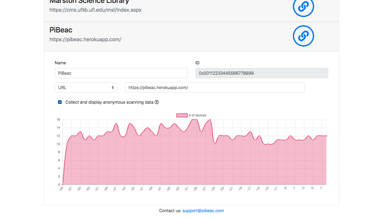The width and height of the screenshot is (383, 218).
Task: Toggle the '# of devices' legend swatch
Action: [182, 115]
